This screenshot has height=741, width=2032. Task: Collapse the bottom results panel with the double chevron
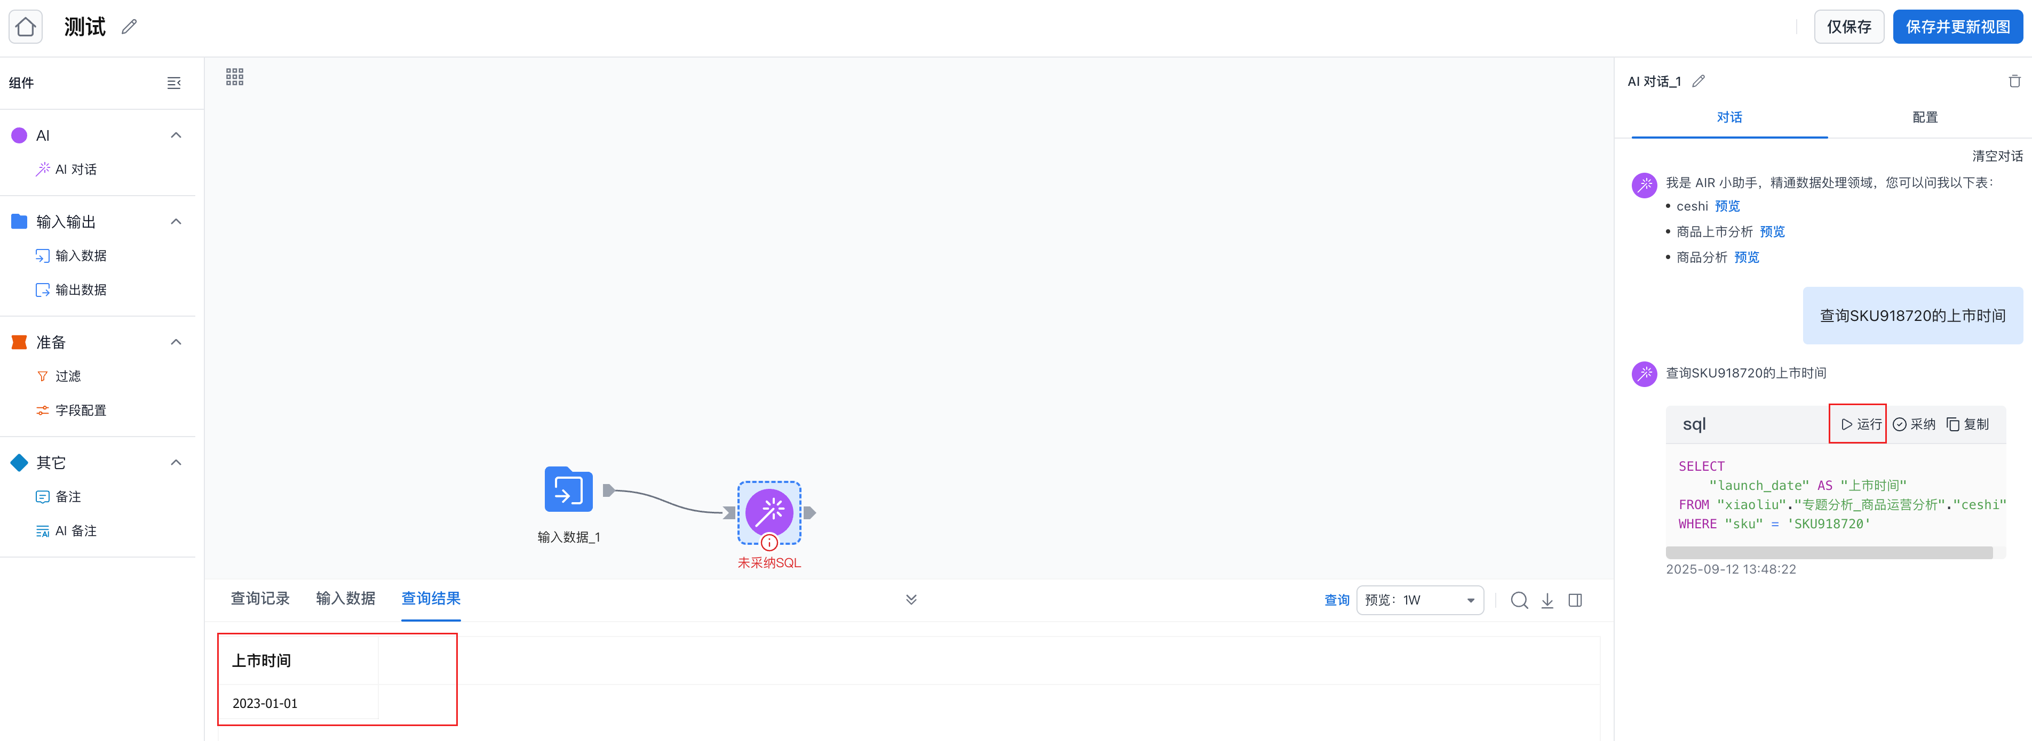[x=910, y=599]
